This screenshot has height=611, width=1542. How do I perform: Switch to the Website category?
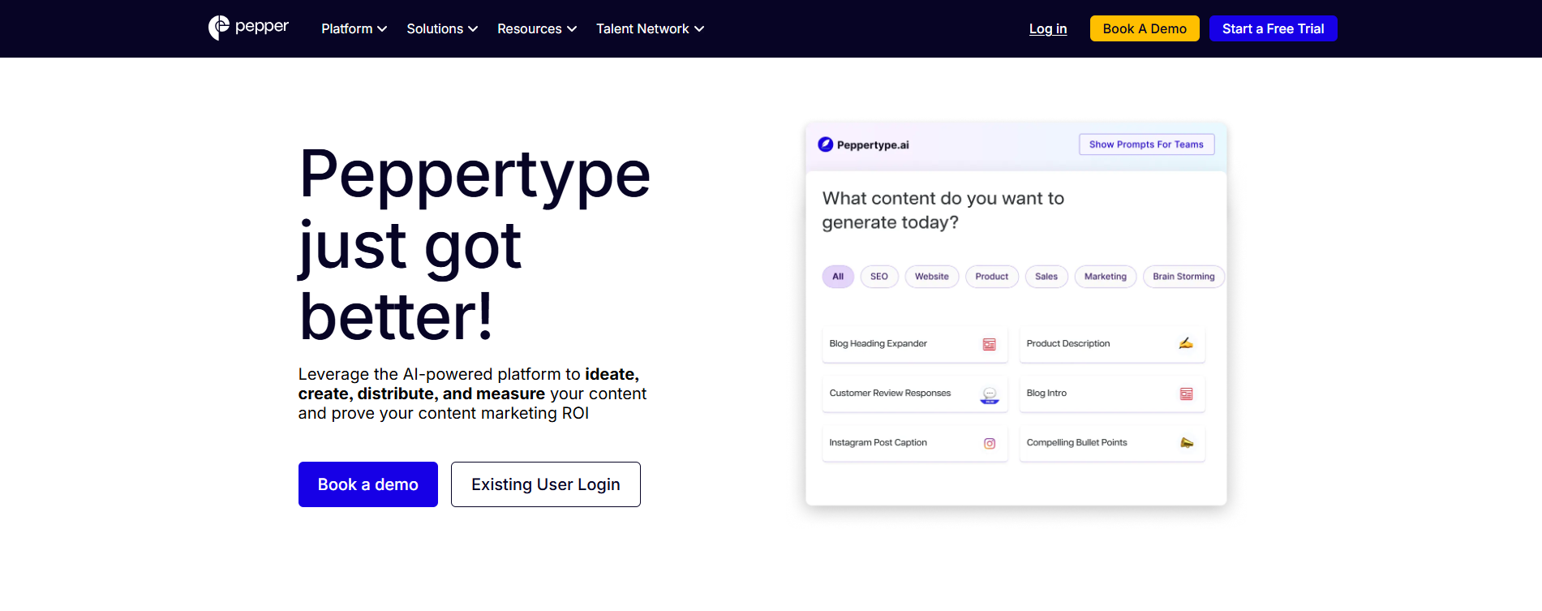[x=932, y=277]
